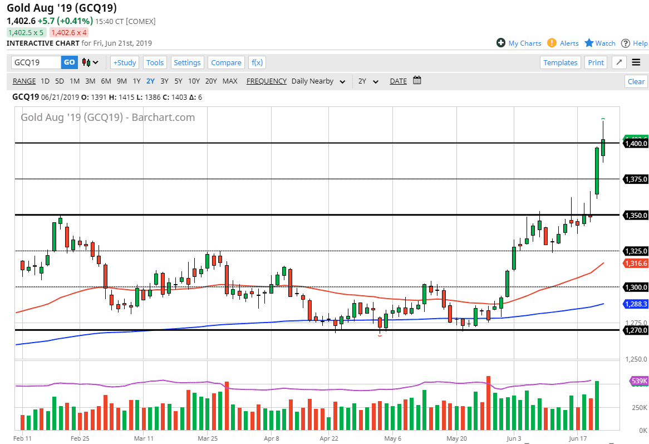Screen dimensions: 649x444
Task: Open the hamburger menu icon
Action: click(x=636, y=62)
